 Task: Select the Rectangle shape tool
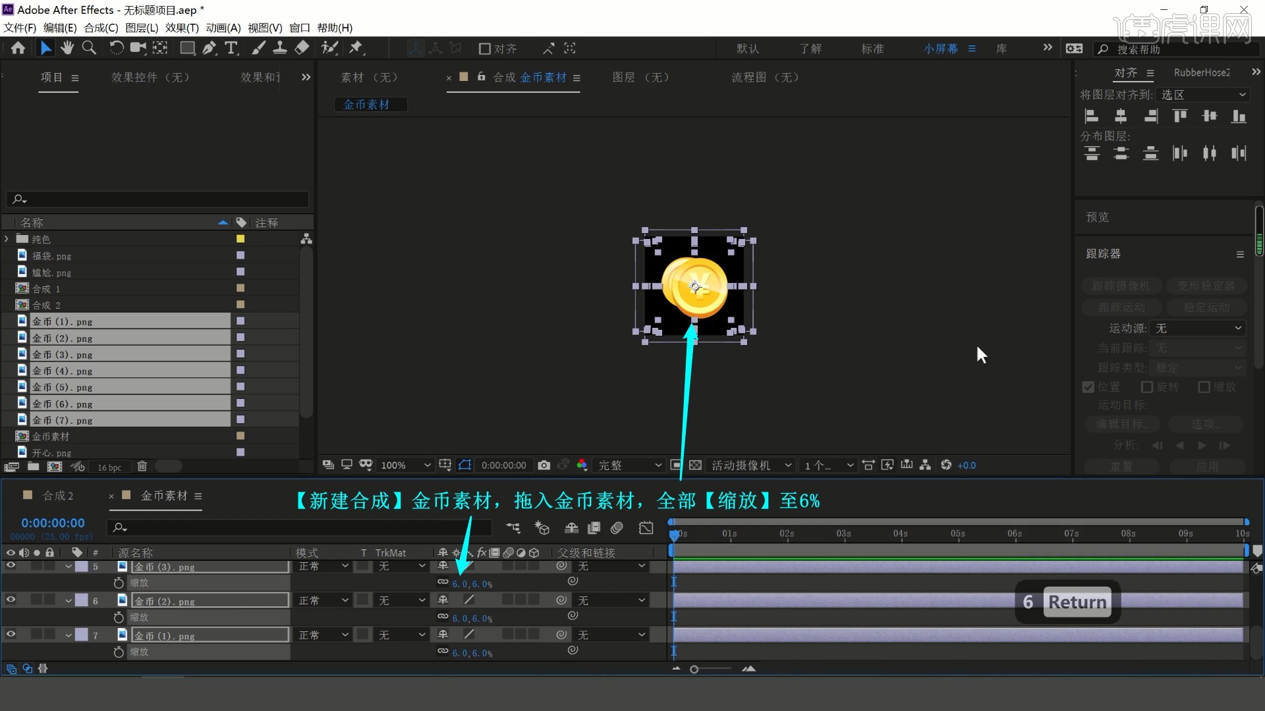[187, 48]
